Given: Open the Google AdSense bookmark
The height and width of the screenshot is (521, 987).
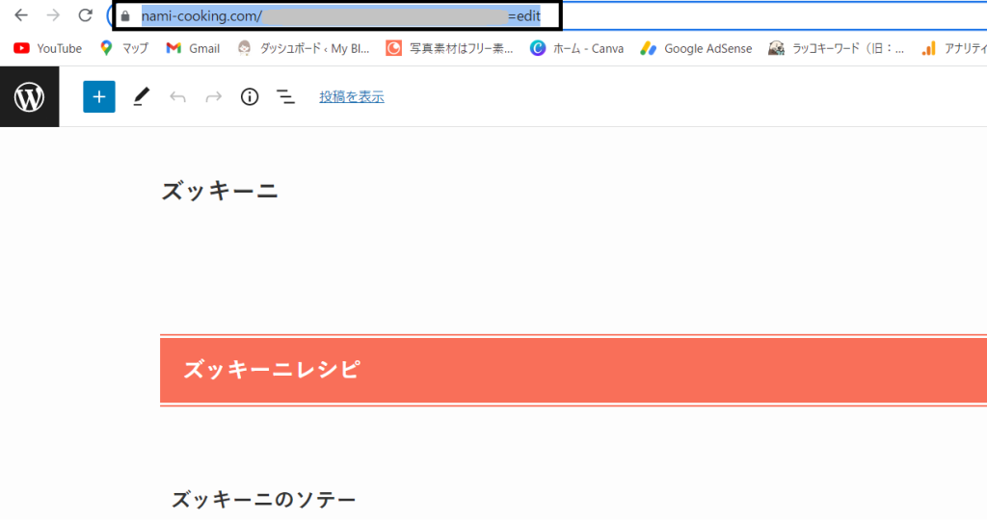Looking at the screenshot, I should 697,48.
